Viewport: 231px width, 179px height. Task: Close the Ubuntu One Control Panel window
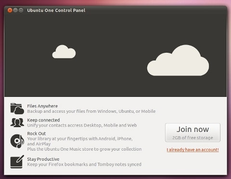pyautogui.click(x=10, y=10)
